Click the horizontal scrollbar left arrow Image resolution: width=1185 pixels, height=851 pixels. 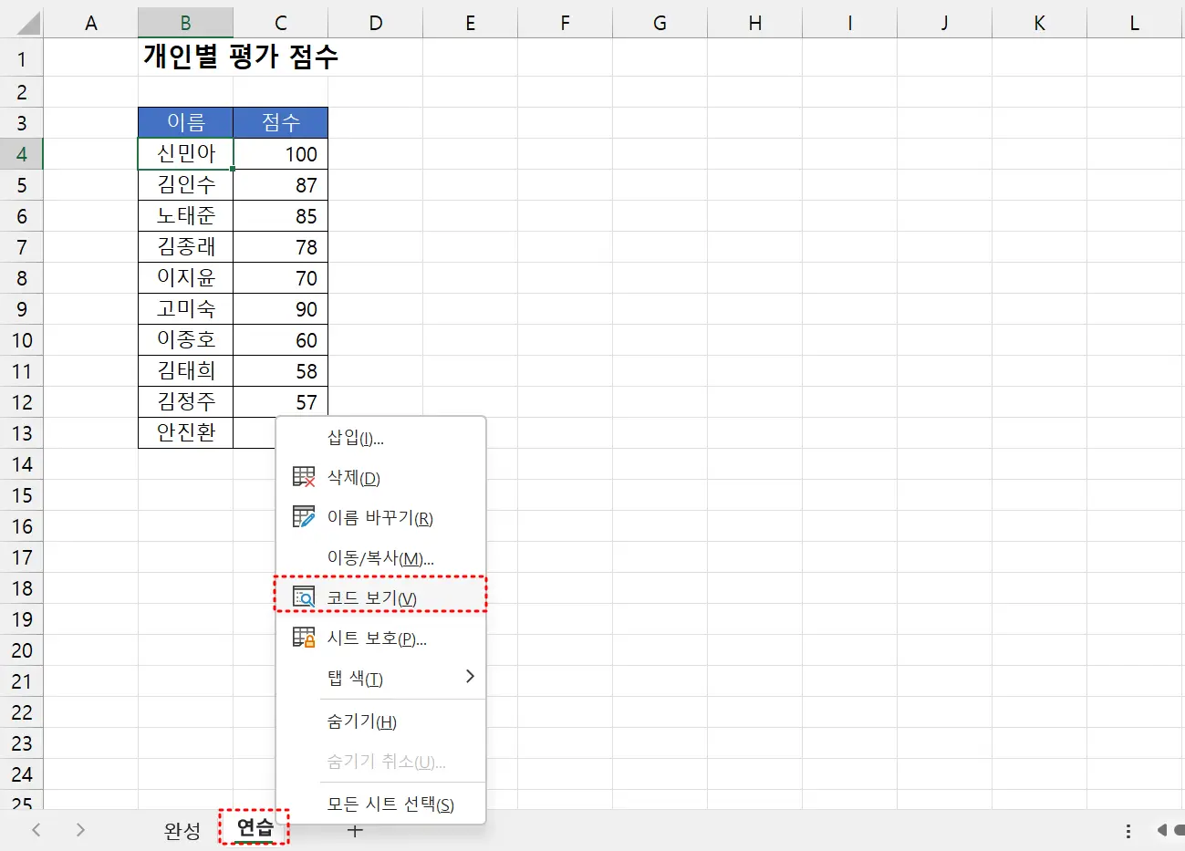(x=1162, y=830)
